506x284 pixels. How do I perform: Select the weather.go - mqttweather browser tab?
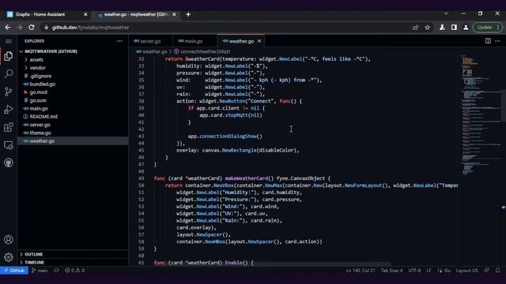(136, 14)
